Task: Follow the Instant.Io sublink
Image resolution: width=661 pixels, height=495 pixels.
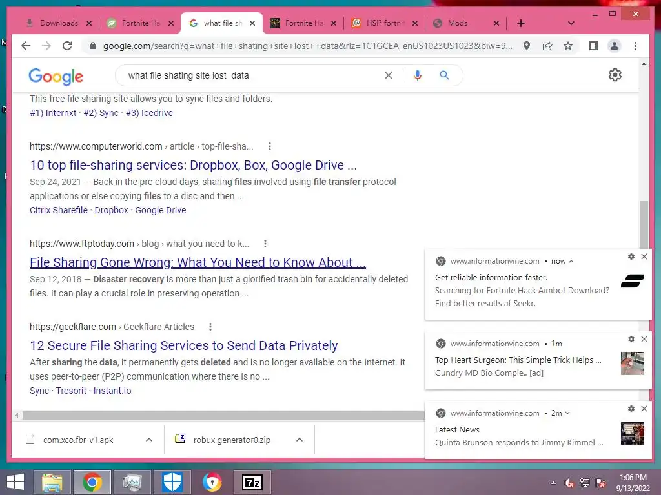Action: [x=112, y=391]
